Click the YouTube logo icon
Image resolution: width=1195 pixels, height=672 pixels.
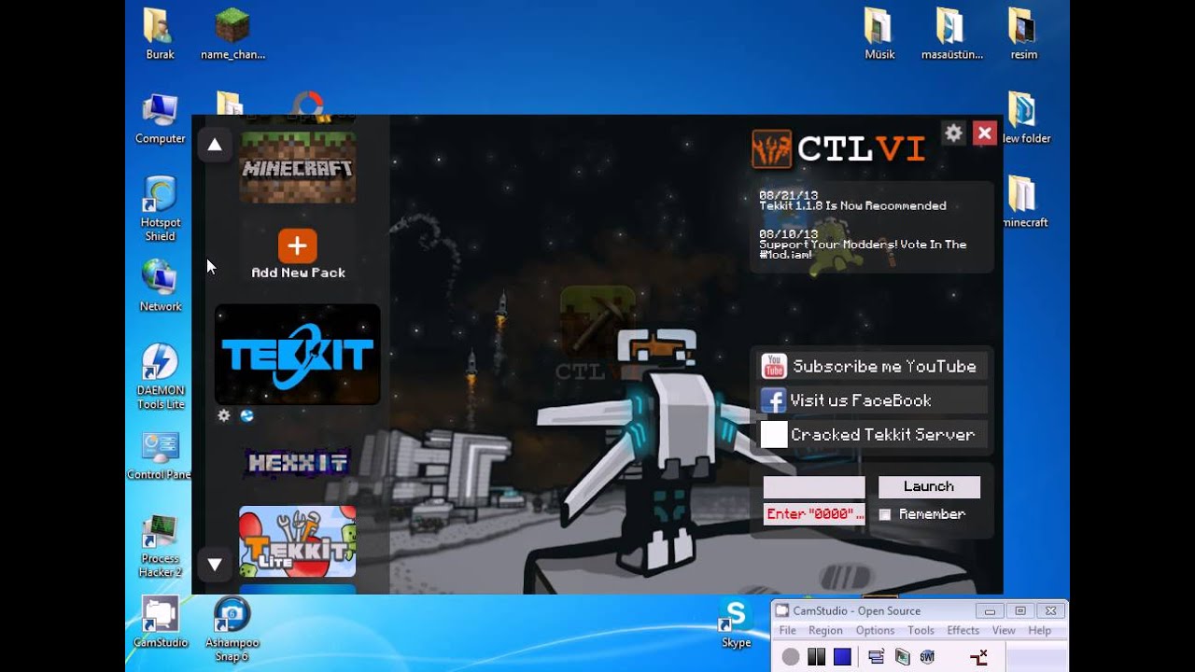point(774,367)
